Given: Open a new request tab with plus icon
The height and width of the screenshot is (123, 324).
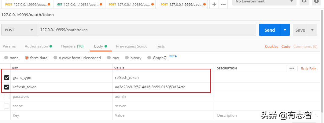Looking at the screenshot, I should [214, 4].
